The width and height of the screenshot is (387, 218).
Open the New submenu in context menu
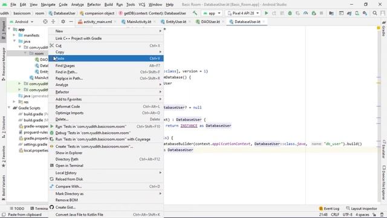[x=106, y=31]
